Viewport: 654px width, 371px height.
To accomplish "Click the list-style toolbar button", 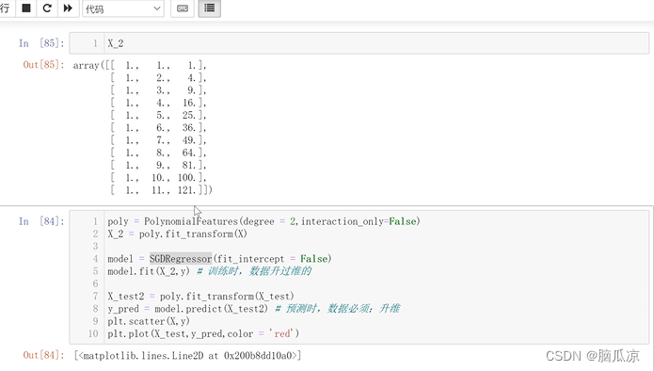I will 210,8.
